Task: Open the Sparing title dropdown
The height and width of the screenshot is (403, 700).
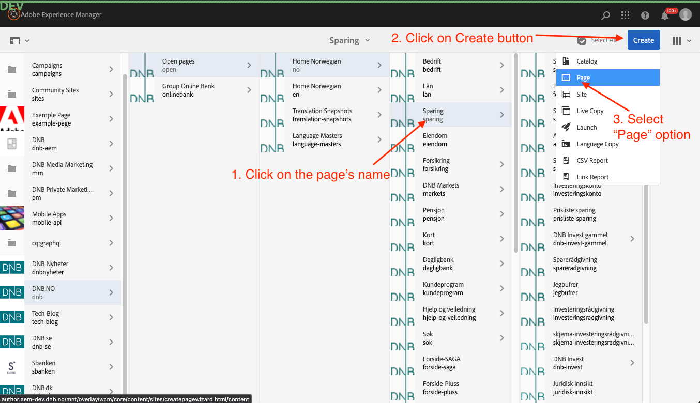Action: (350, 40)
